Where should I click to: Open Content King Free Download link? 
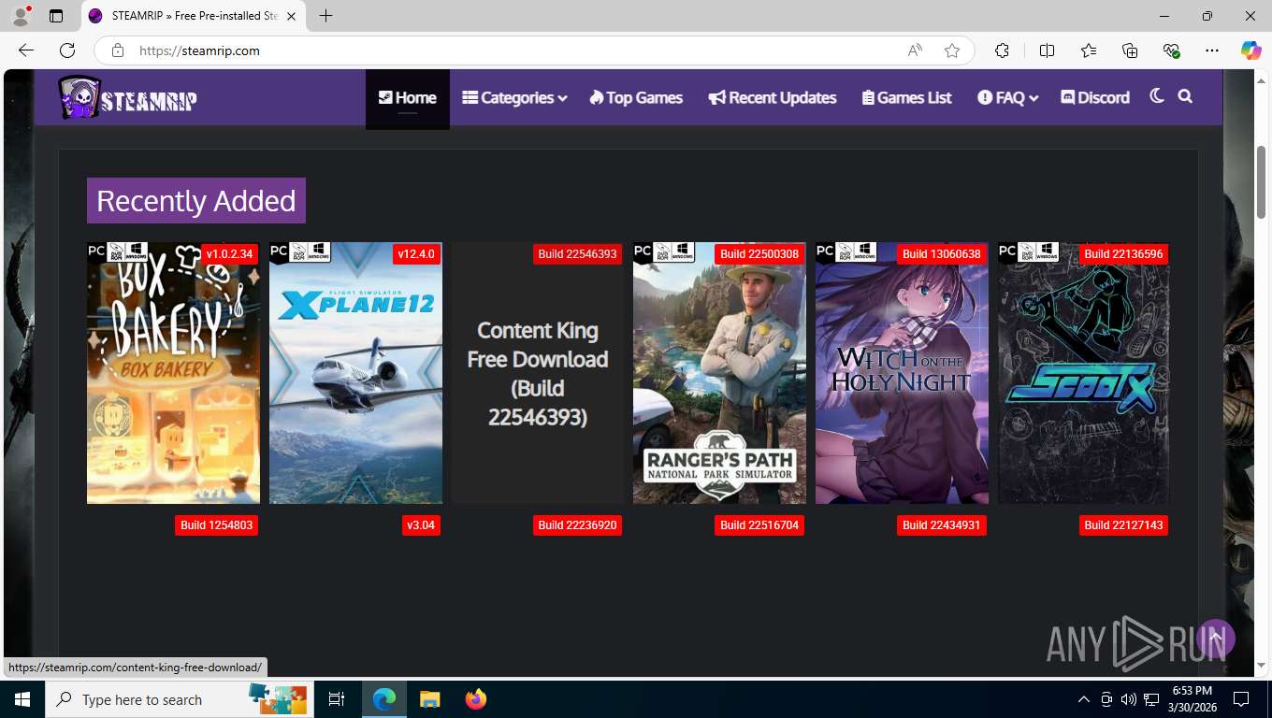[x=538, y=373]
